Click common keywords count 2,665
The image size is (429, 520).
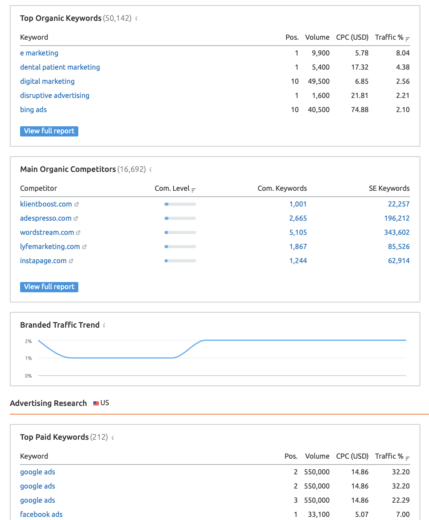298,218
